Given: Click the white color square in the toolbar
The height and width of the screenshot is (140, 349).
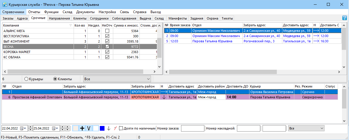Looking at the screenshot, I should (96, 128).
